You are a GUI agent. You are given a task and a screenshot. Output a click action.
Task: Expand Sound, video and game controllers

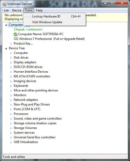11,119
